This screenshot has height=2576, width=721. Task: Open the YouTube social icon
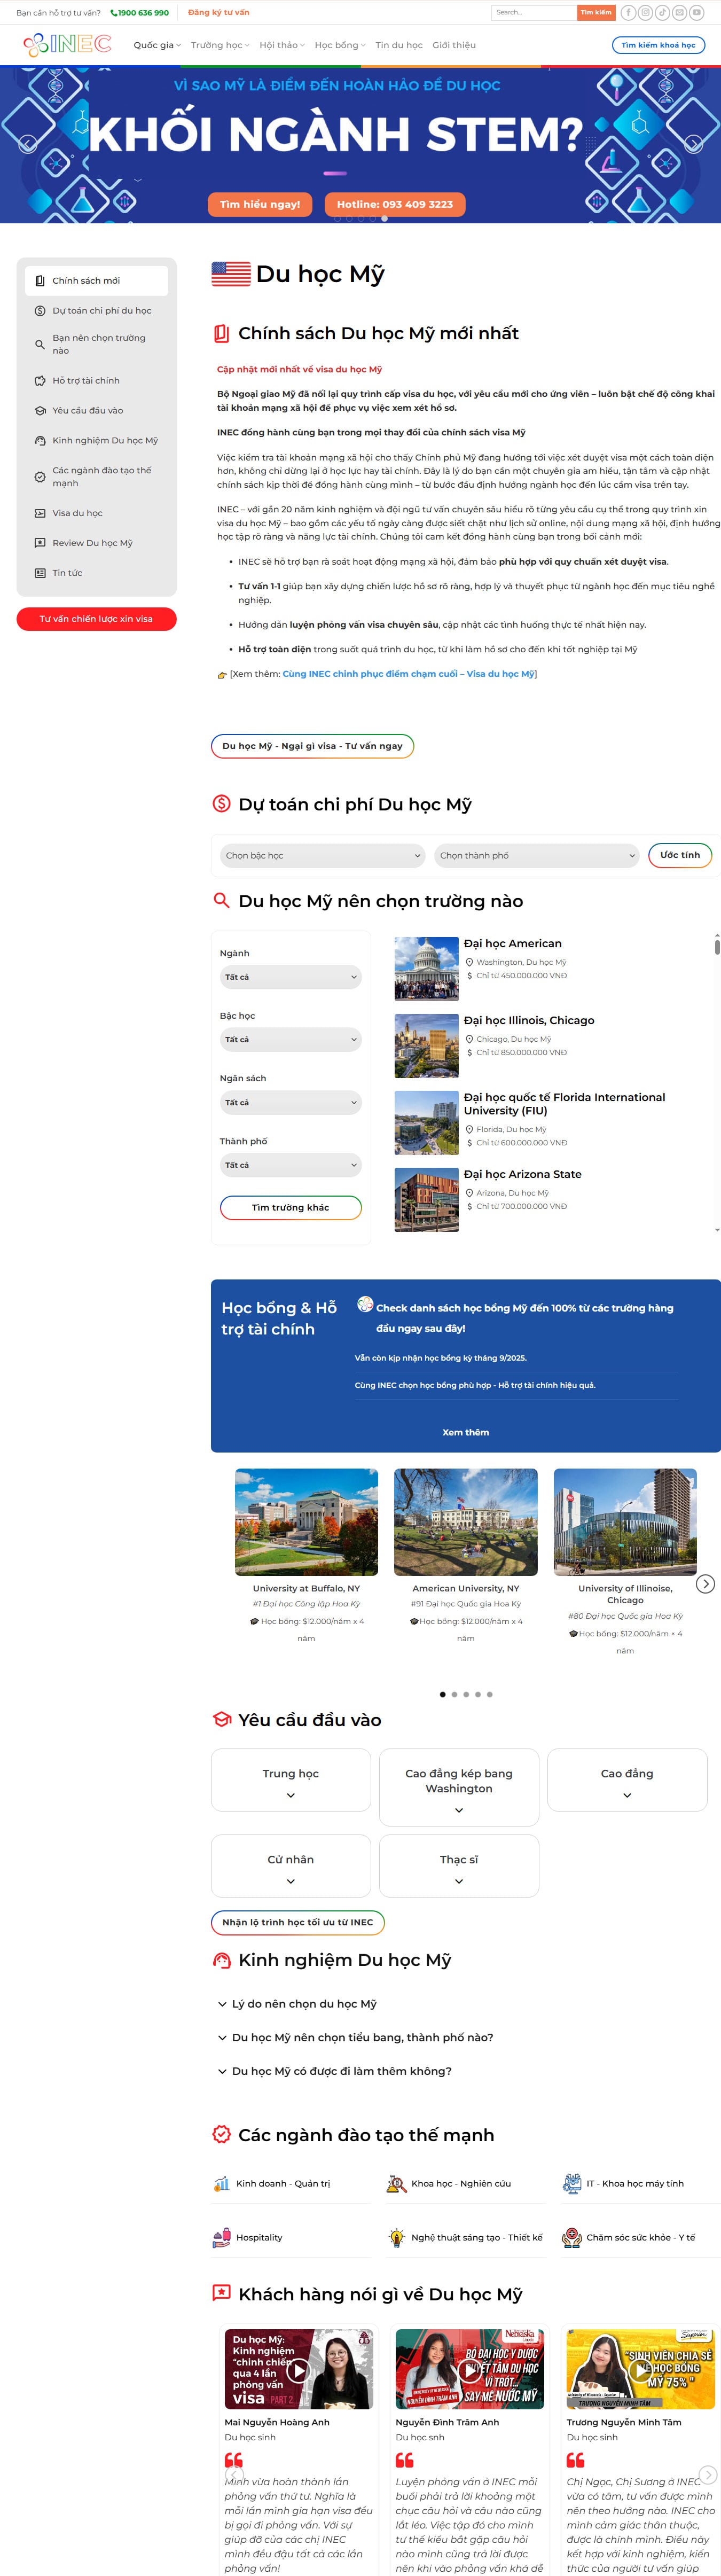(697, 13)
